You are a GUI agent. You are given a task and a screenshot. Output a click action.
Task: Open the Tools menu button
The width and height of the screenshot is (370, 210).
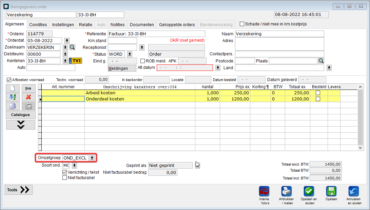pyautogui.click(x=18, y=190)
